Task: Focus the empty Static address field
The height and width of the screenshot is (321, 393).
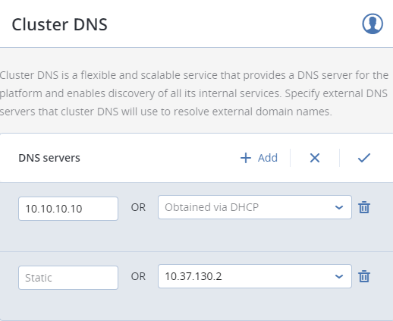Action: pyautogui.click(x=68, y=278)
